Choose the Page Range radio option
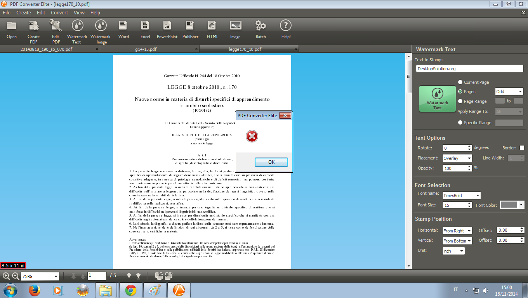 coord(460,101)
